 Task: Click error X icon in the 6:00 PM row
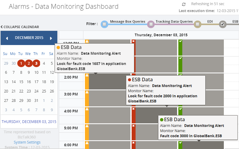click(133, 143)
